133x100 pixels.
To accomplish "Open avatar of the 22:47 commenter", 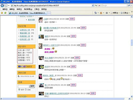I will pyautogui.click(x=41, y=58).
